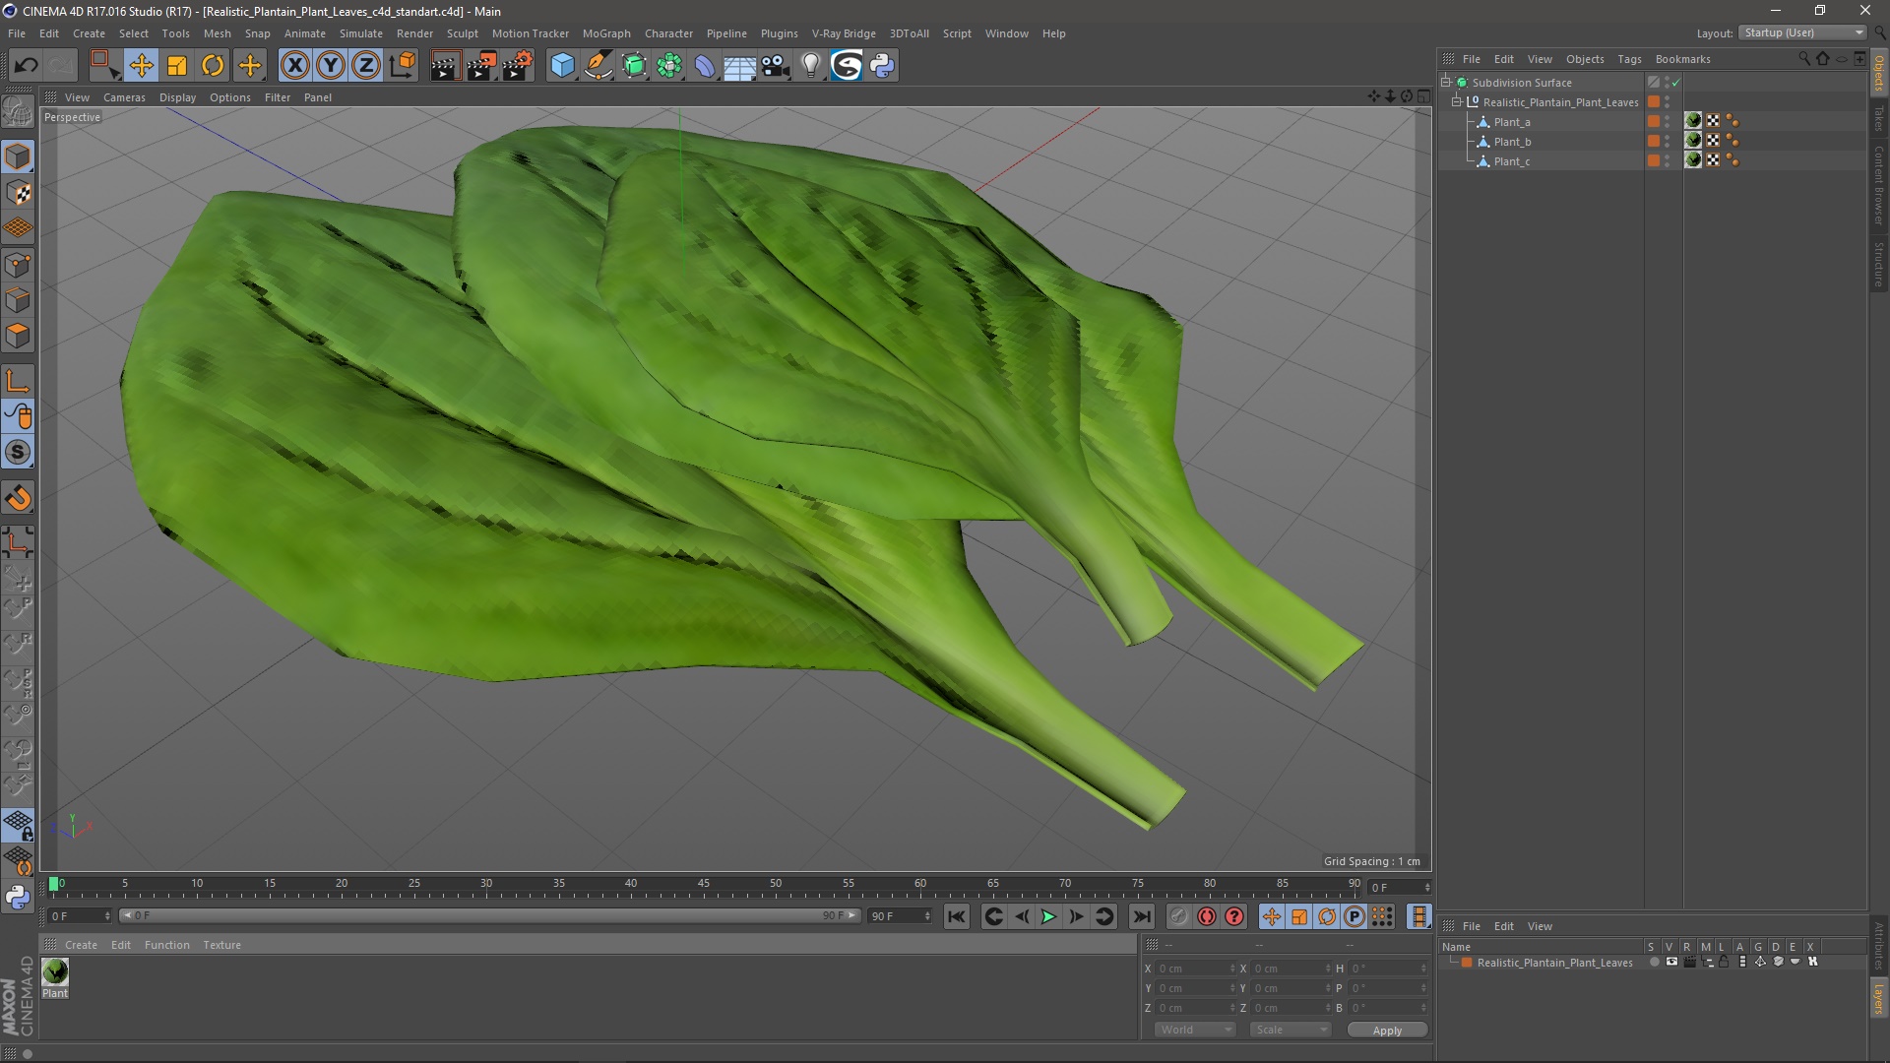Image resolution: width=1890 pixels, height=1063 pixels.
Task: Go to start of timeline
Action: 956,916
